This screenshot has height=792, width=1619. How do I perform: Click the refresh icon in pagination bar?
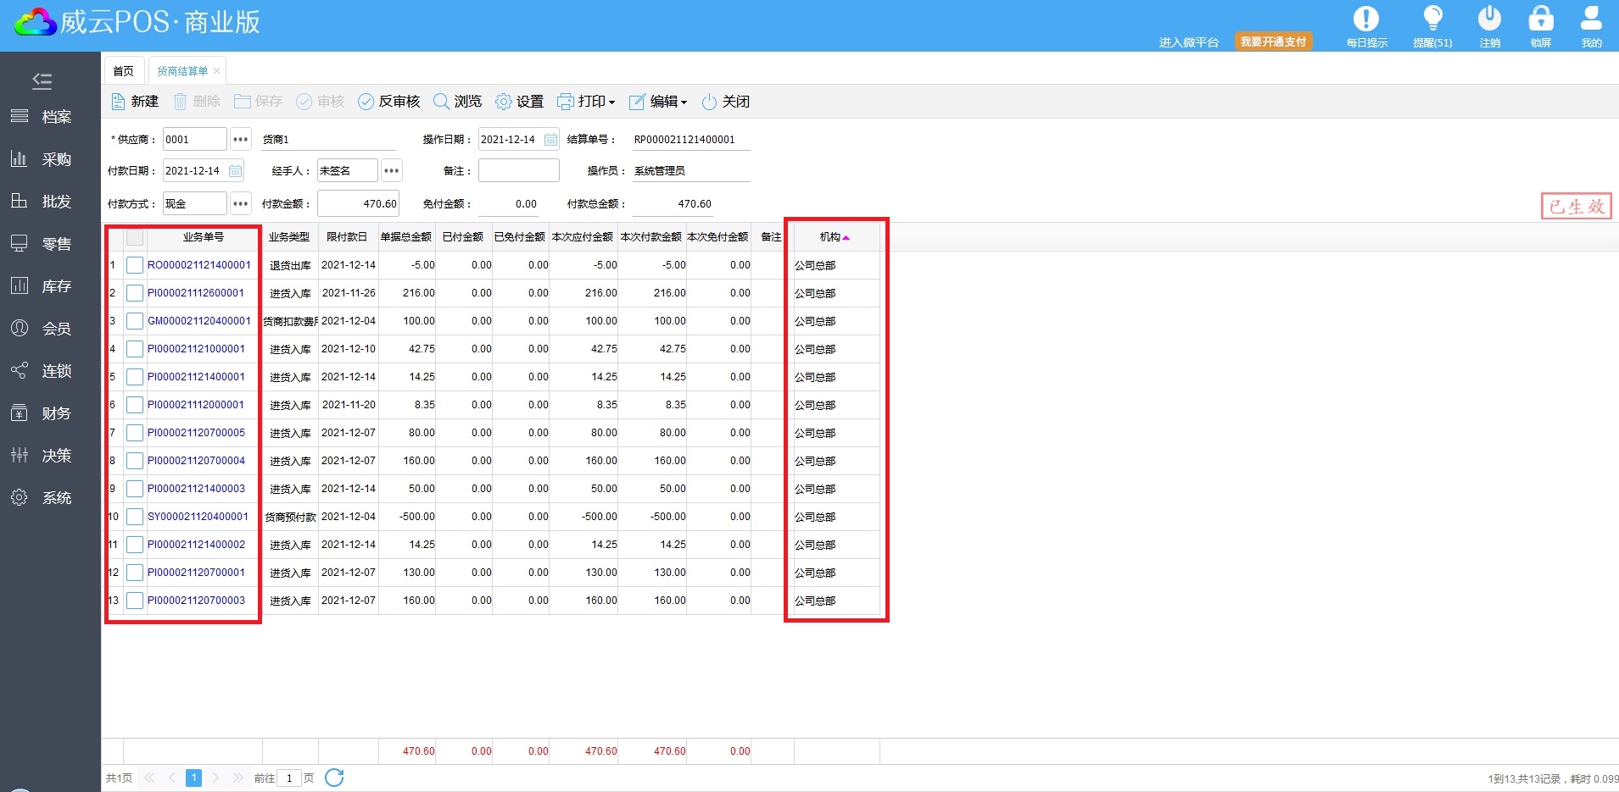334,778
